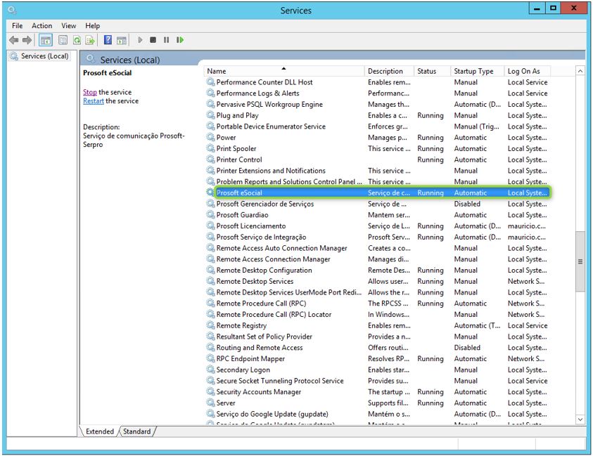Viewport: 593px width, 456px height.
Task: Select the Pervasive PSQL Workgroup Engine service
Action: point(377,104)
